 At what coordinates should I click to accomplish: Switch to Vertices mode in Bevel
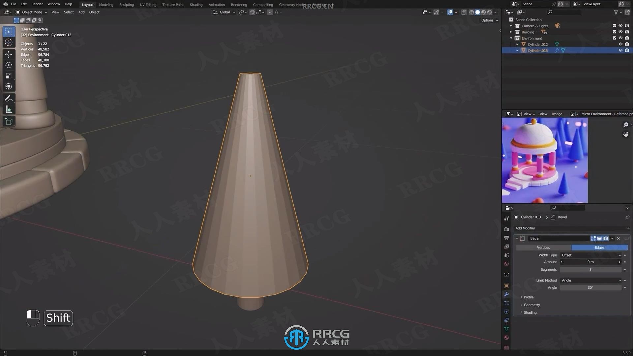tap(543, 247)
